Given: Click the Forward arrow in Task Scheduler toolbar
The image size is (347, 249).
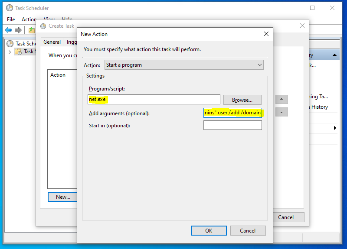Looking at the screenshot, I should click(x=18, y=30).
